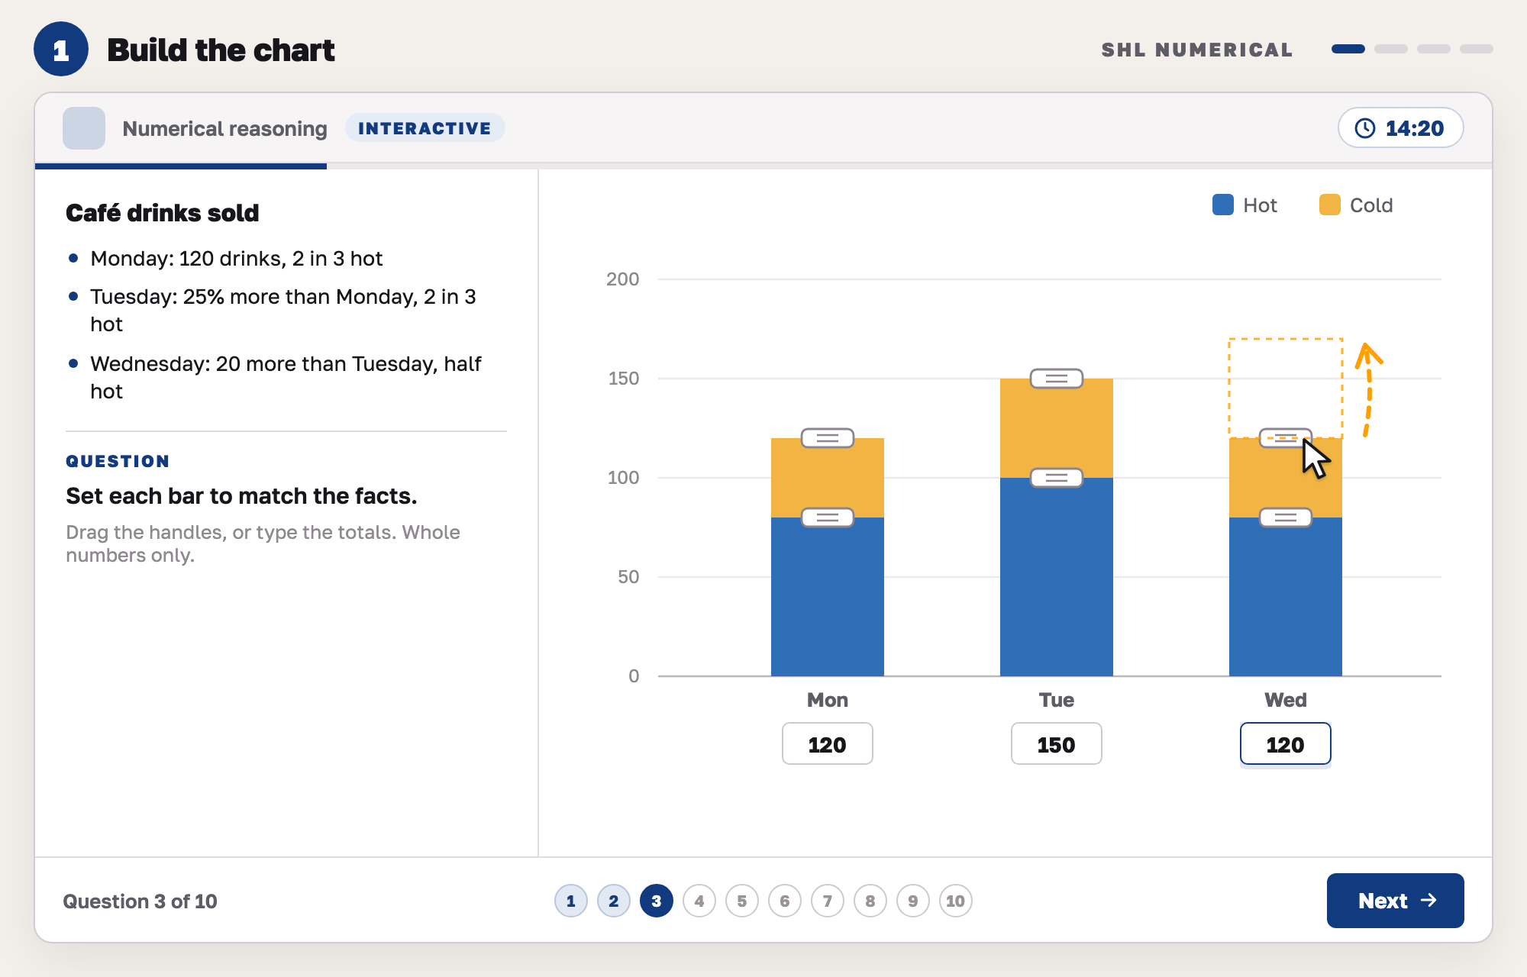Click the Cold legend color swatch
Viewport: 1527px width, 977px height.
[1330, 205]
